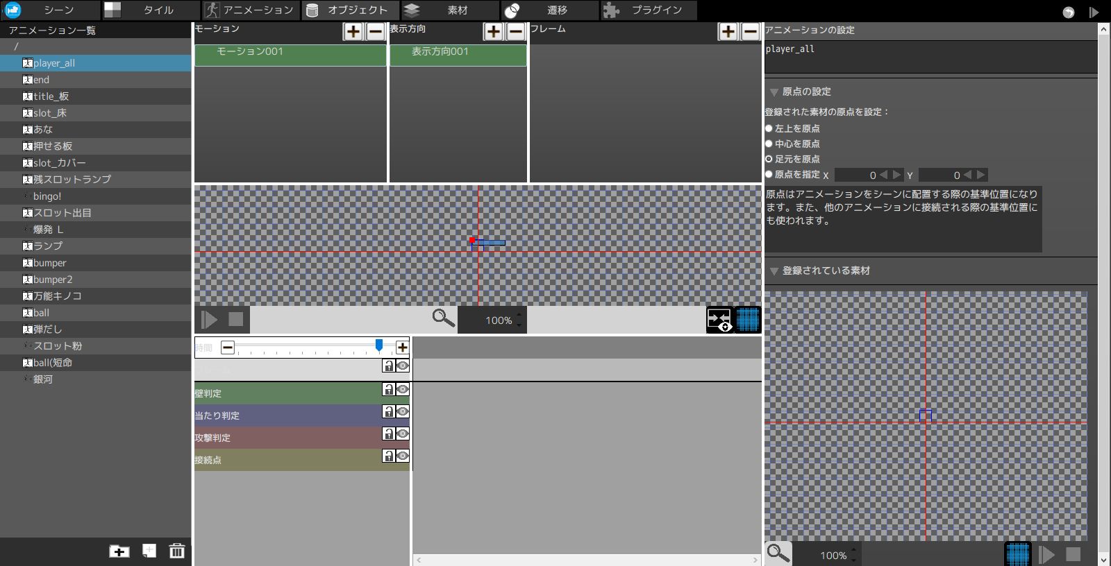
Task: Collapse the 登録されている素材 section
Action: (774, 271)
